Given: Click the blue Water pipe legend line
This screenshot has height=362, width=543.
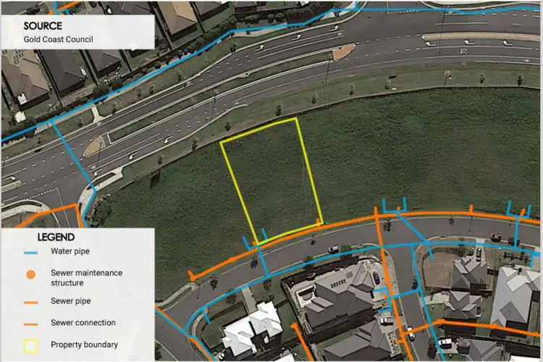Looking at the screenshot, I should point(30,253).
